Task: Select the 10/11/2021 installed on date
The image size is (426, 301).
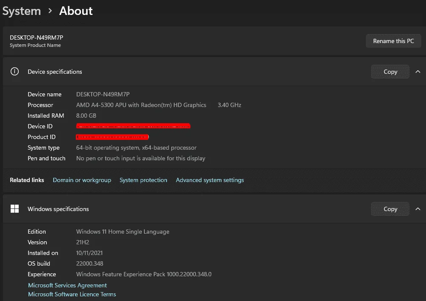Action: (89, 253)
